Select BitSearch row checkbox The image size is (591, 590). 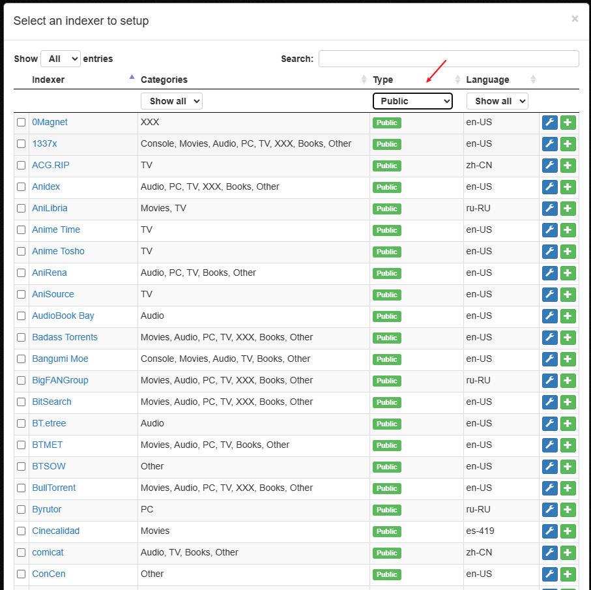pyautogui.click(x=21, y=402)
